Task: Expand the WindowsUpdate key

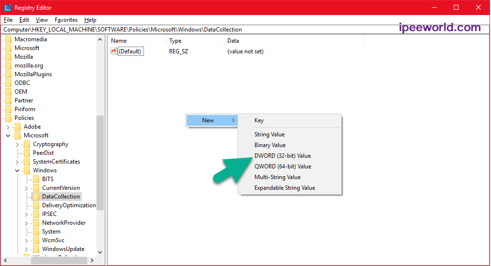Action: pos(27,249)
